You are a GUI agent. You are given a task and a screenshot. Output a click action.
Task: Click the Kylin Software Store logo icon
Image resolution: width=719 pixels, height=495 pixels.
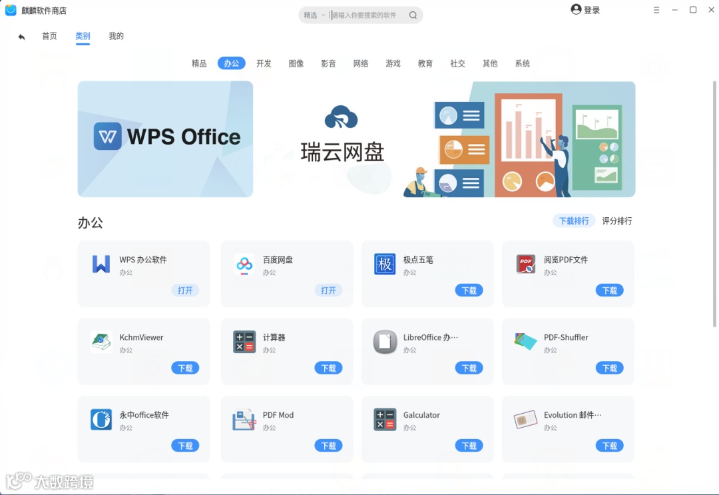(11, 10)
